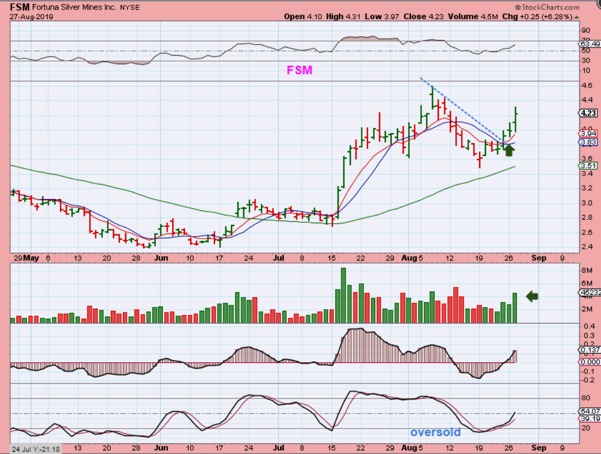
Task: Click the Volume 4.5M reading
Action: [473, 16]
